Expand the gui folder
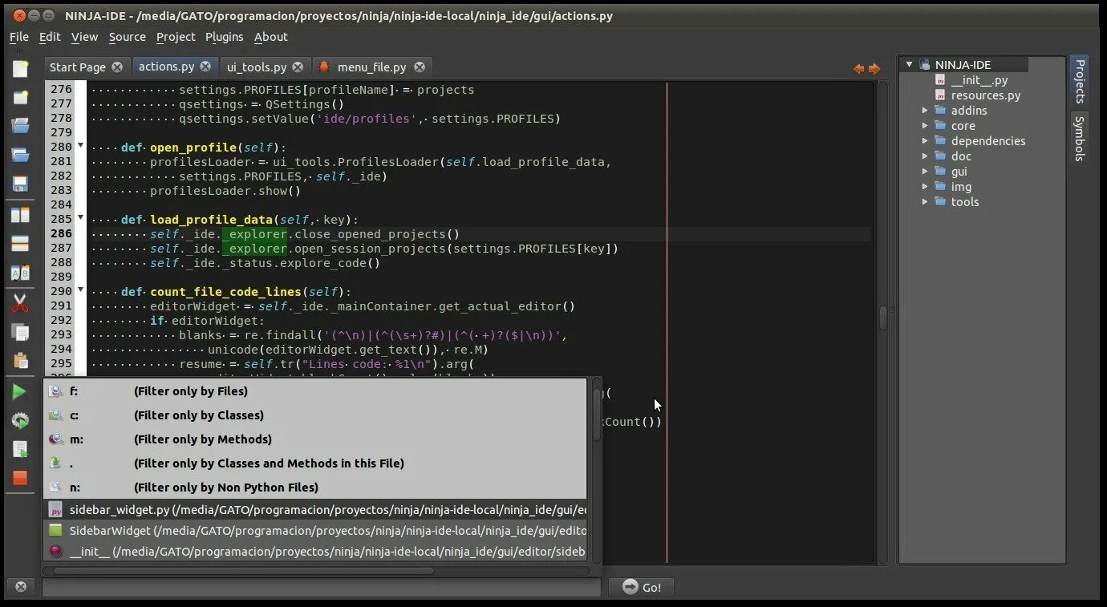Screen dimensions: 1107x607 [x=925, y=172]
